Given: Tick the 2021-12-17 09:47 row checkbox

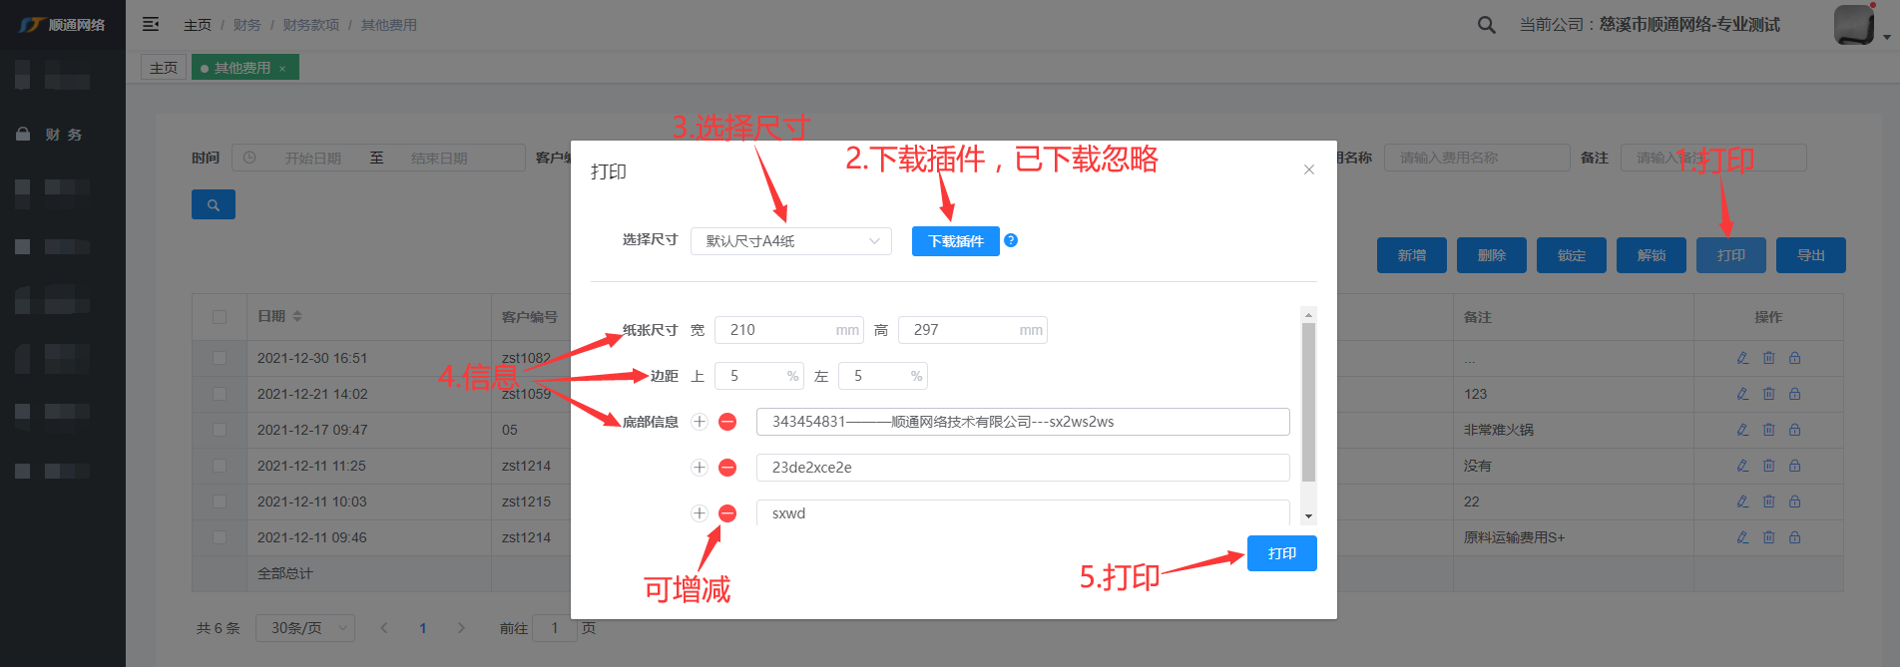Looking at the screenshot, I should coord(220,430).
